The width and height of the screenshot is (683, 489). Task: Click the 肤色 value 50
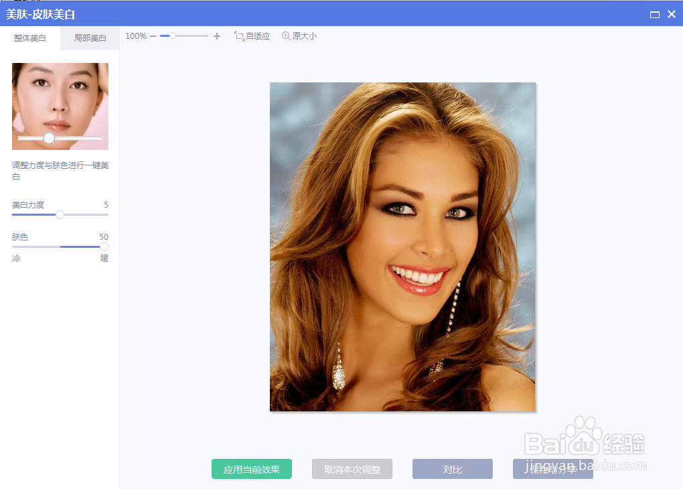(104, 236)
